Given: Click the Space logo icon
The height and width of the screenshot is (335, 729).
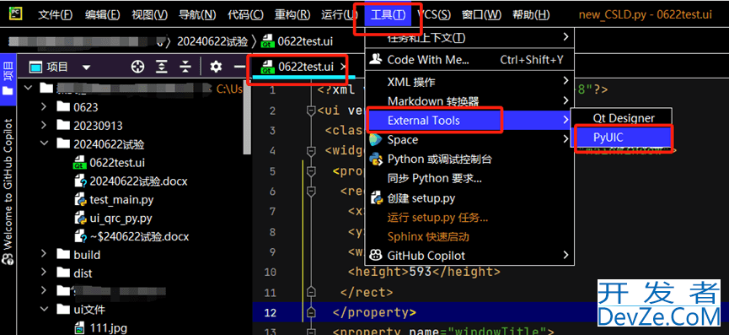Looking at the screenshot, I should coord(375,139).
